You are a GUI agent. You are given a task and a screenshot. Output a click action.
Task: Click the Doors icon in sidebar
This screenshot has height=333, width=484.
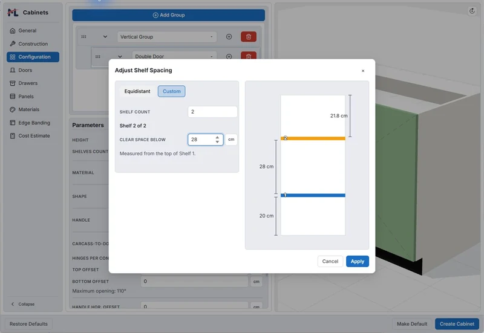click(x=12, y=70)
